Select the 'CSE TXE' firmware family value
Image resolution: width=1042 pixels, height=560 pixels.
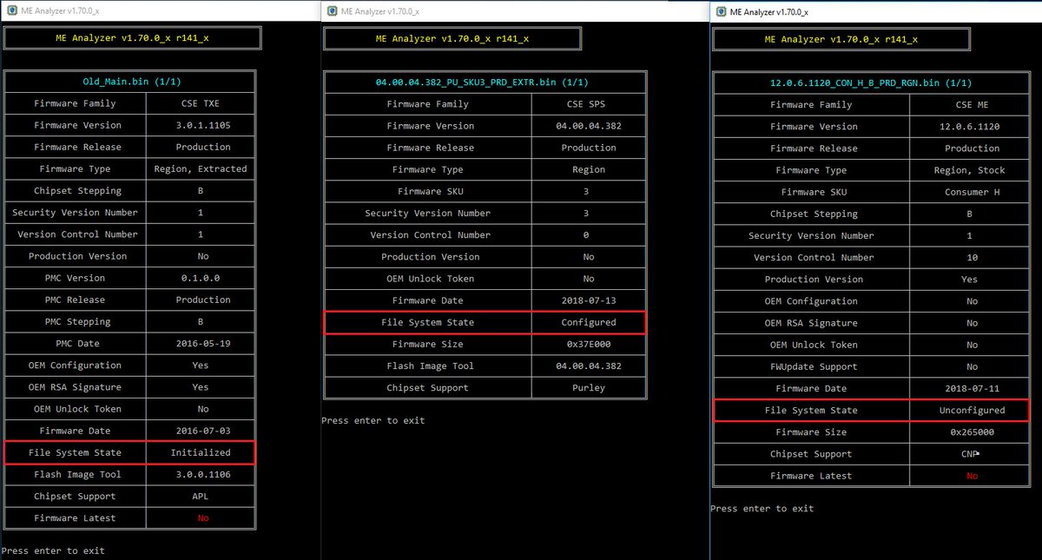tap(202, 103)
